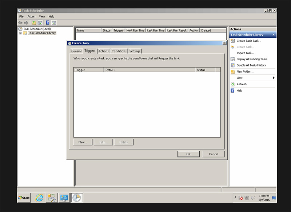The height and width of the screenshot is (212, 291).
Task: Select Task Scheduler Library in the tree
Action: (x=42, y=33)
